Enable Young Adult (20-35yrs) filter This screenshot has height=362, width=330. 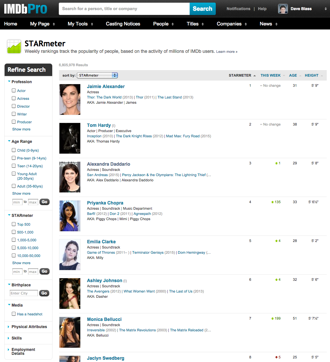point(14,174)
